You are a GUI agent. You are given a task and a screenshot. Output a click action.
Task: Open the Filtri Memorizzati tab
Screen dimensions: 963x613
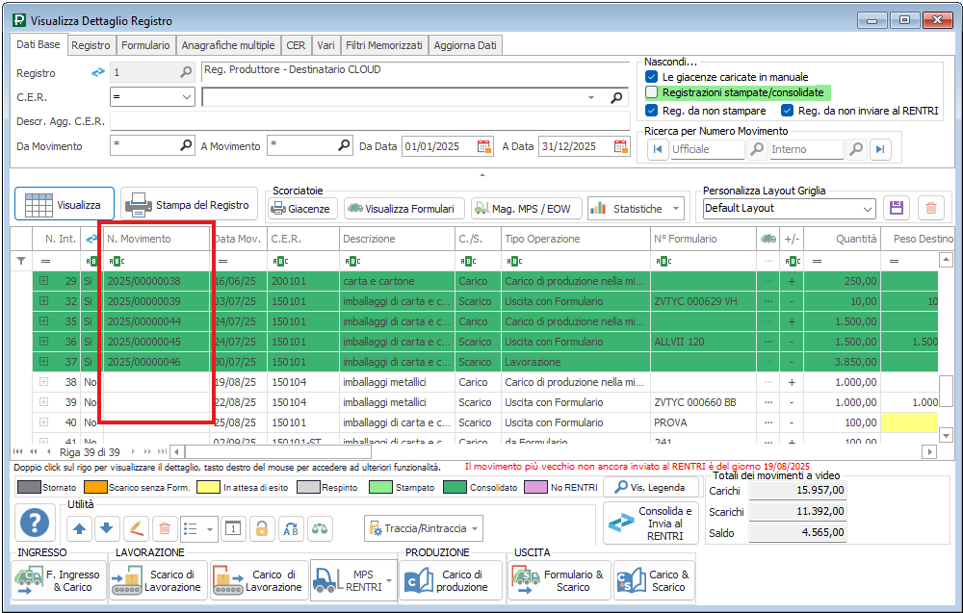[x=383, y=45]
